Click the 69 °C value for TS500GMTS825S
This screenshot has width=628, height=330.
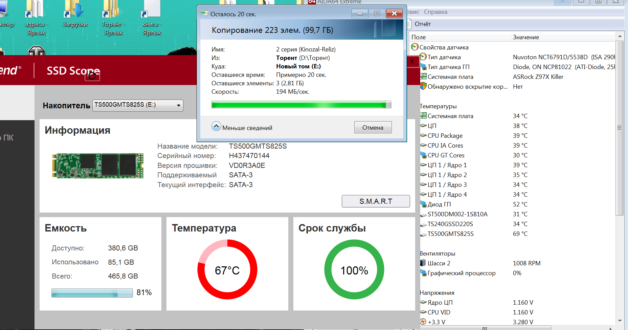click(520, 234)
